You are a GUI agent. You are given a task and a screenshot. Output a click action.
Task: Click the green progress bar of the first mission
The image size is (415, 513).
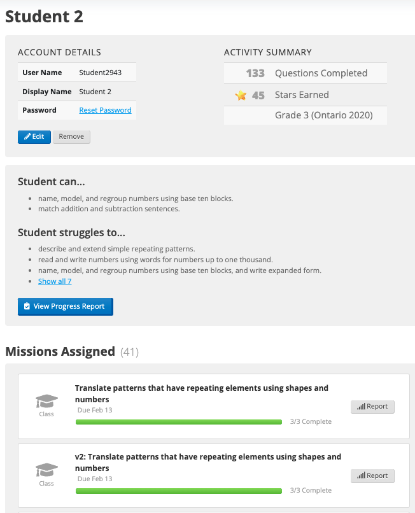click(x=178, y=421)
